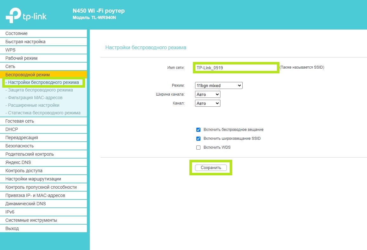Uncheck the 'Включить беспроводное вещание' checkbox
Image resolution: width=367 pixels, height=250 pixels.
point(199,130)
